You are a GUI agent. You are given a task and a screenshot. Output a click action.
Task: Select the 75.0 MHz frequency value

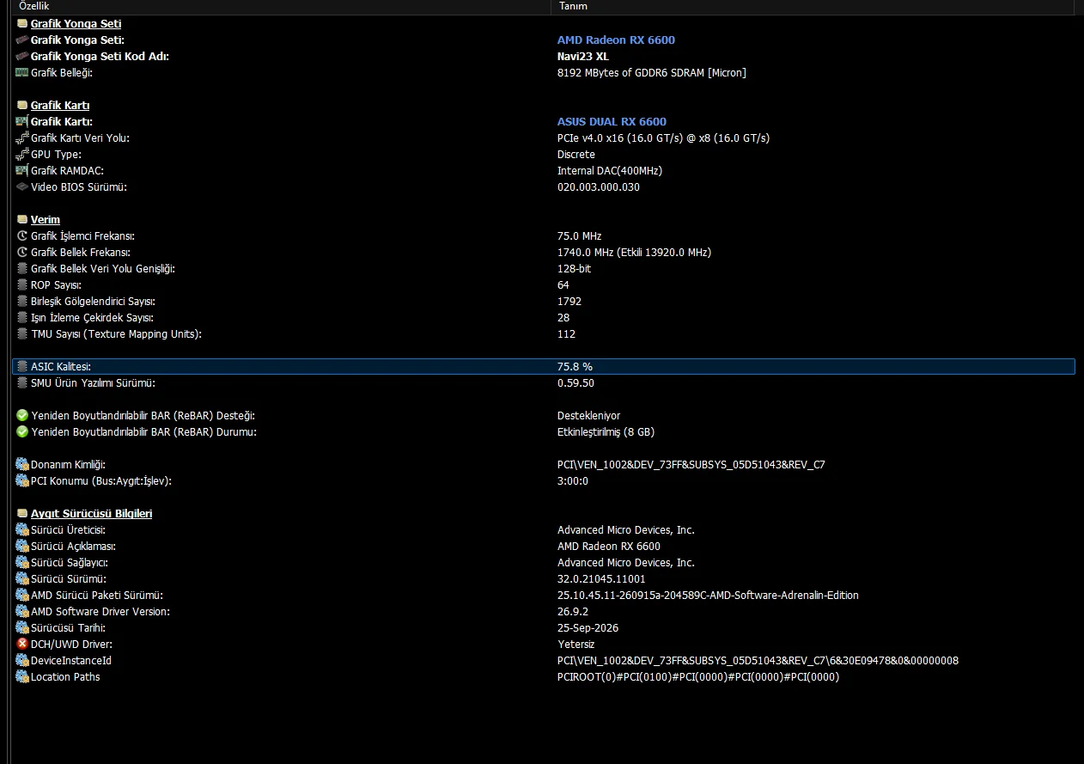[x=580, y=236]
